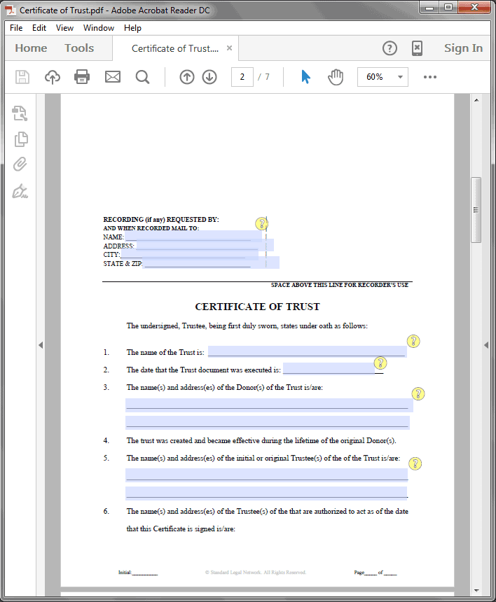The height and width of the screenshot is (602, 496).
Task: Open the first navigation pane icon
Action: tap(20, 113)
